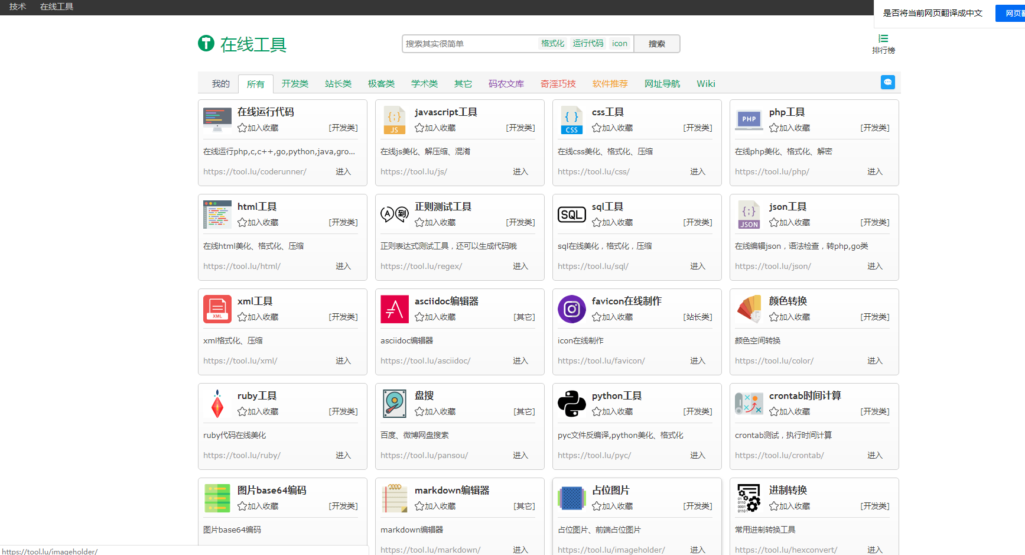The width and height of the screenshot is (1025, 555).
Task: Click the 格式化 search suggestion tag
Action: pos(552,43)
